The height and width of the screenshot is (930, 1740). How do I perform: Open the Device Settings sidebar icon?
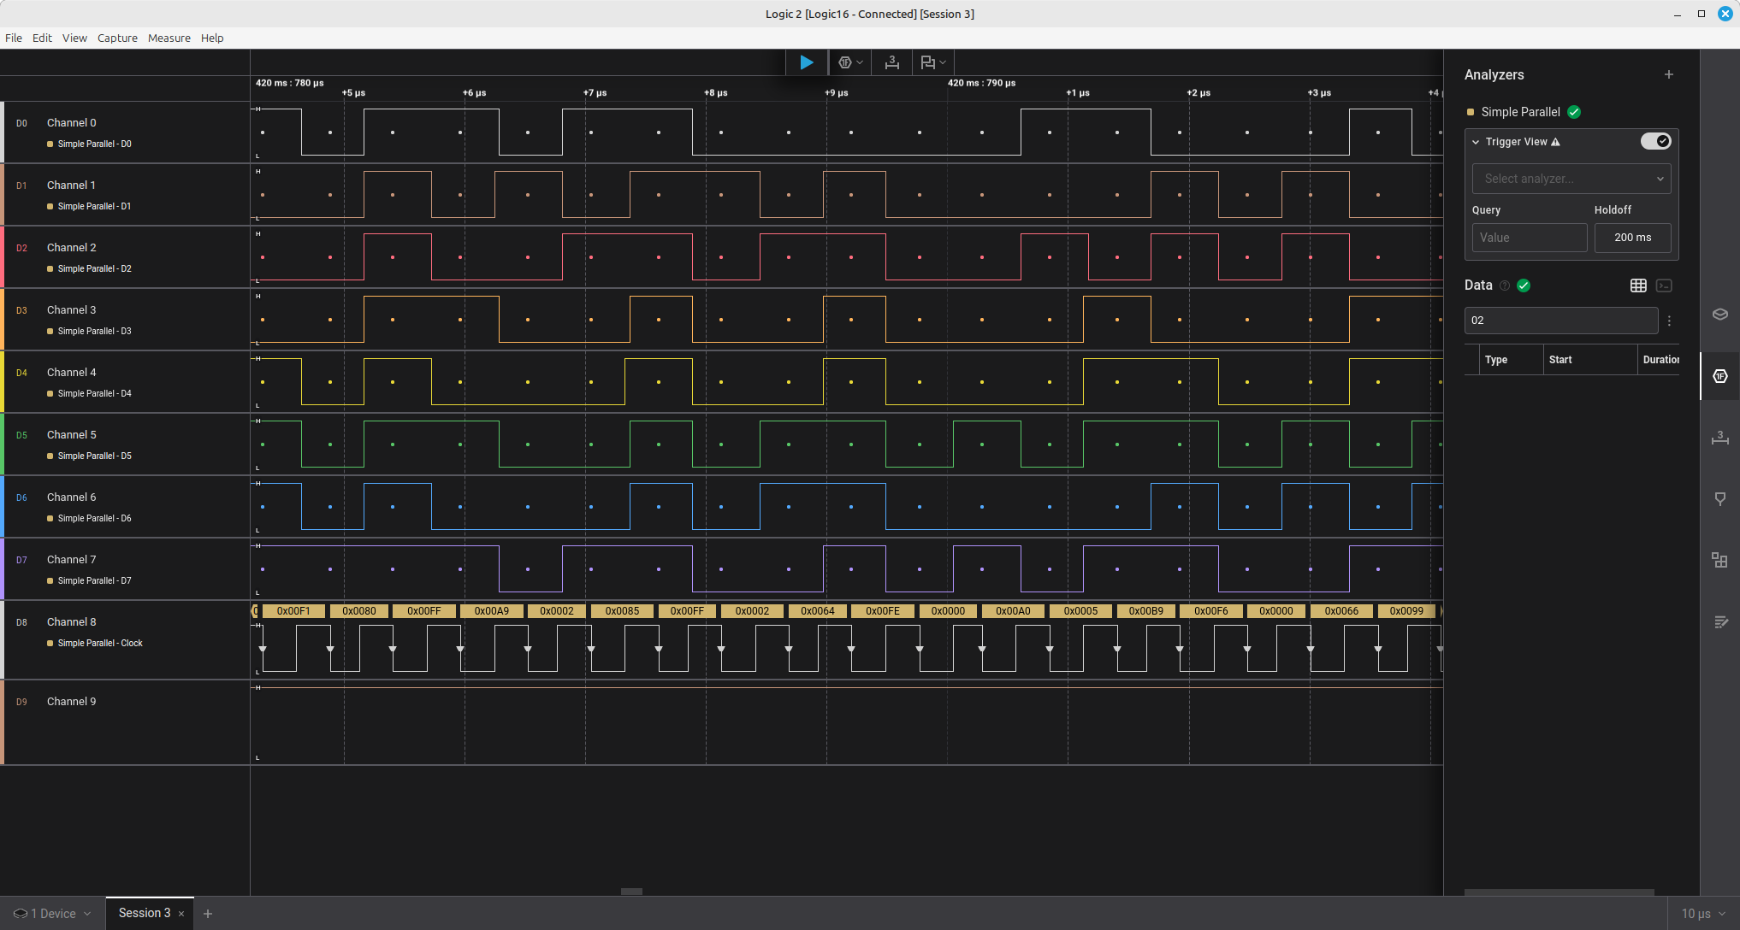[1719, 314]
